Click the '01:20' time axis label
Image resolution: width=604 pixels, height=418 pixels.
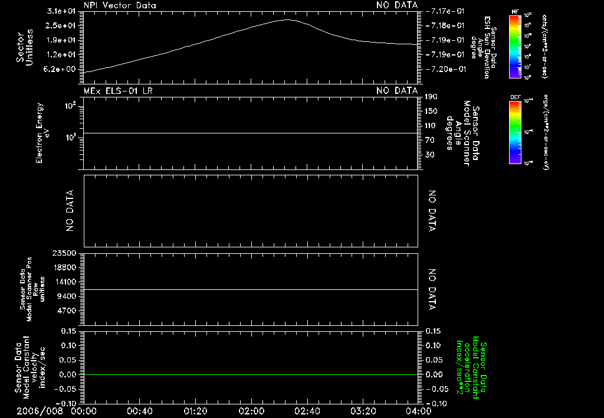(x=196, y=411)
